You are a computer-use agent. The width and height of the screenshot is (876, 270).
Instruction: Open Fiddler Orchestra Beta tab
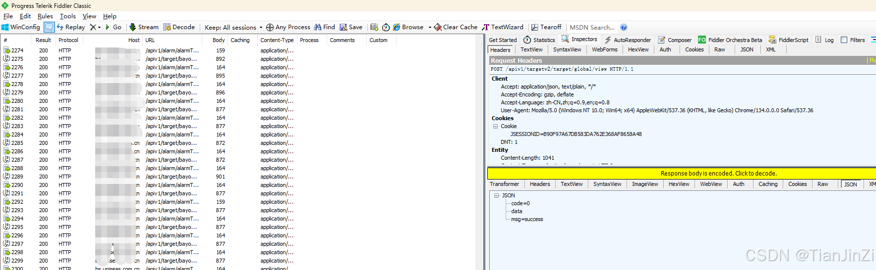pos(730,40)
